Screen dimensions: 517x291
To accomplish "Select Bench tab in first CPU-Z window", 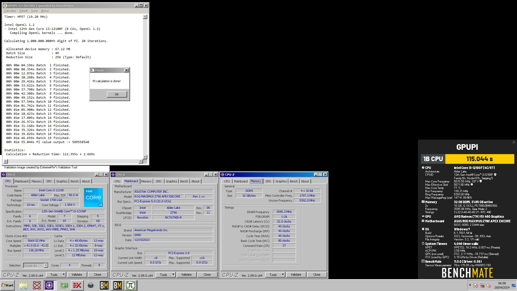I will [x=75, y=181].
